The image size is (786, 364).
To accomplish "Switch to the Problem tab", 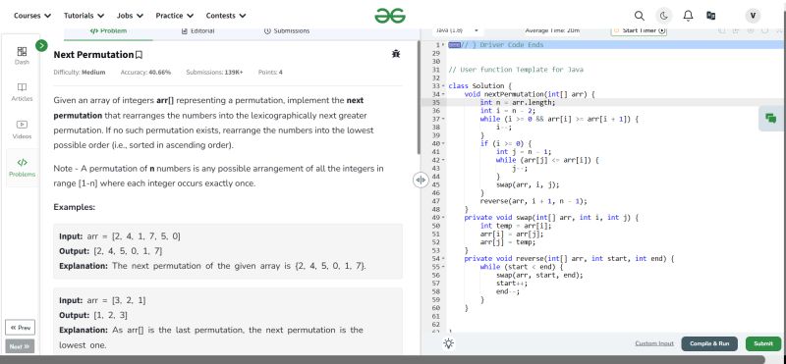I will point(108,31).
